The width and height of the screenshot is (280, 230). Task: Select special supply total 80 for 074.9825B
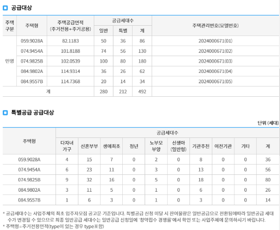point(268,180)
